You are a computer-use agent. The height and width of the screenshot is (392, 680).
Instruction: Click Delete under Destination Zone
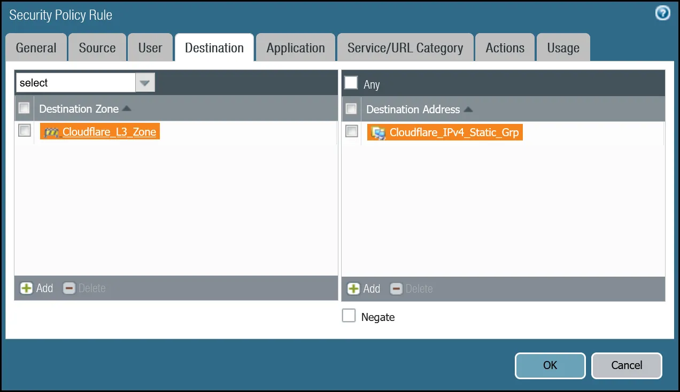[84, 288]
